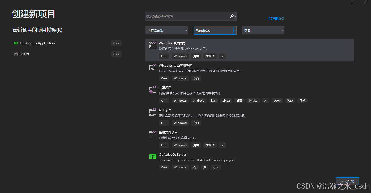Click 桌面 tag on Windows 桌面应用程序
Screen dimensions: 371x193
[196, 78]
